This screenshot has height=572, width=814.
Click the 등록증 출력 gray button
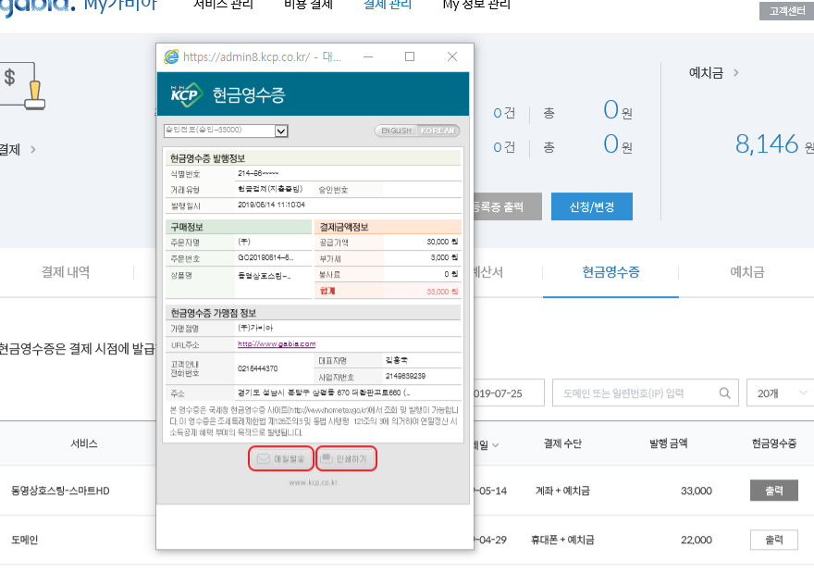(507, 206)
